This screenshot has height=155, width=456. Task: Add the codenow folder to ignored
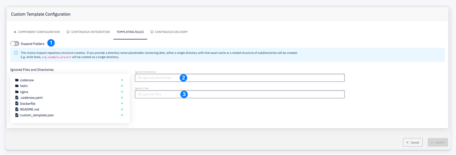[x=122, y=80]
